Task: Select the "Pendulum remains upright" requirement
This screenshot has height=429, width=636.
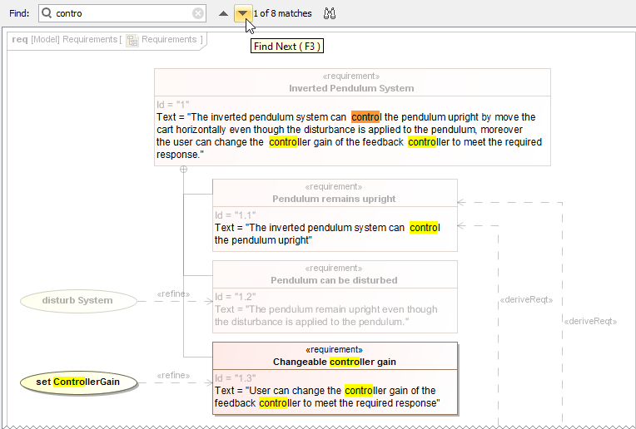Action: pos(334,199)
